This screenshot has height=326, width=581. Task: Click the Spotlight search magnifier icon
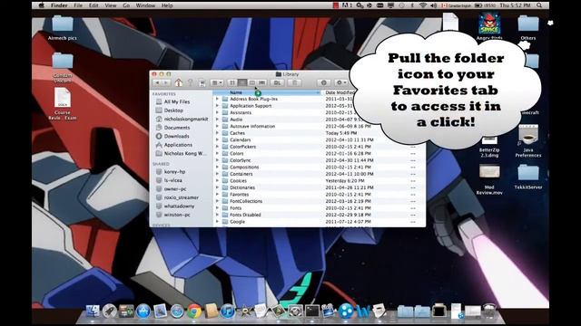(539, 5)
